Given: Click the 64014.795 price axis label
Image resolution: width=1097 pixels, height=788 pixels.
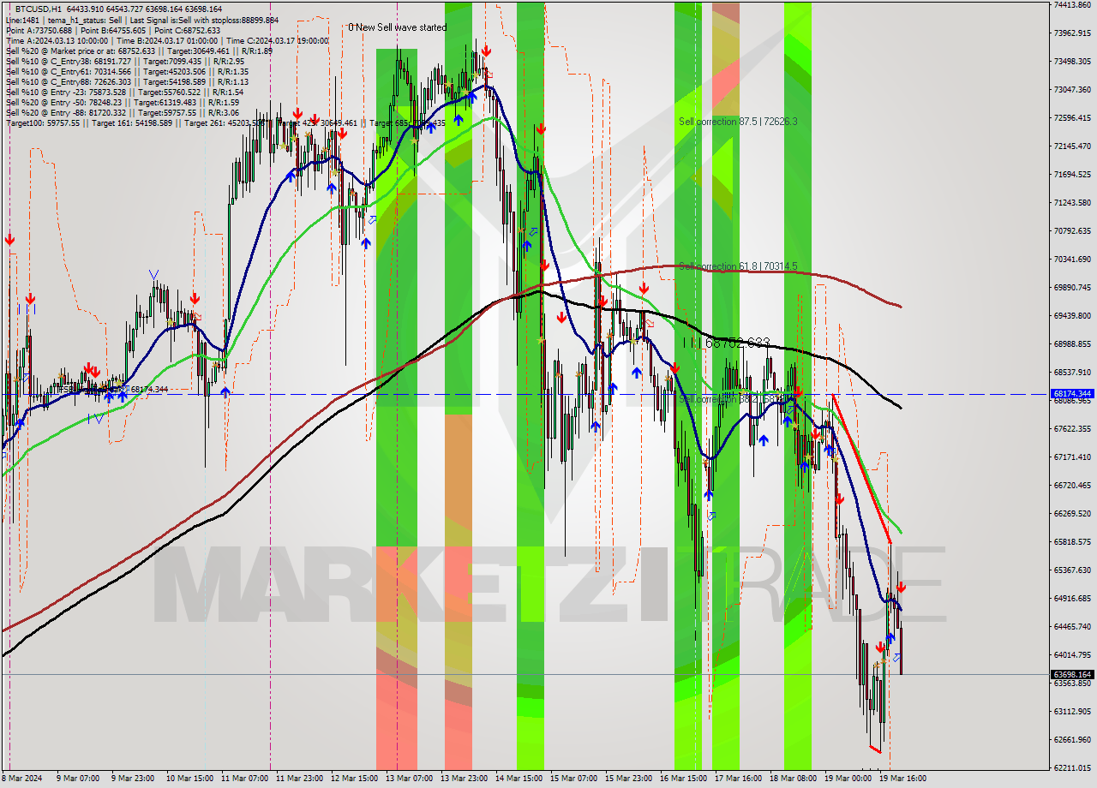Looking at the screenshot, I should click(x=1072, y=654).
